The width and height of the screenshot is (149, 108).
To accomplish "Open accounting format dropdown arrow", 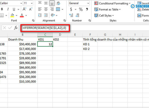I will [76, 9].
